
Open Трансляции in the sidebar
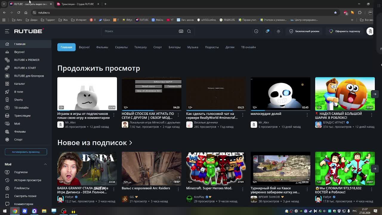pyautogui.click(x=26, y=116)
